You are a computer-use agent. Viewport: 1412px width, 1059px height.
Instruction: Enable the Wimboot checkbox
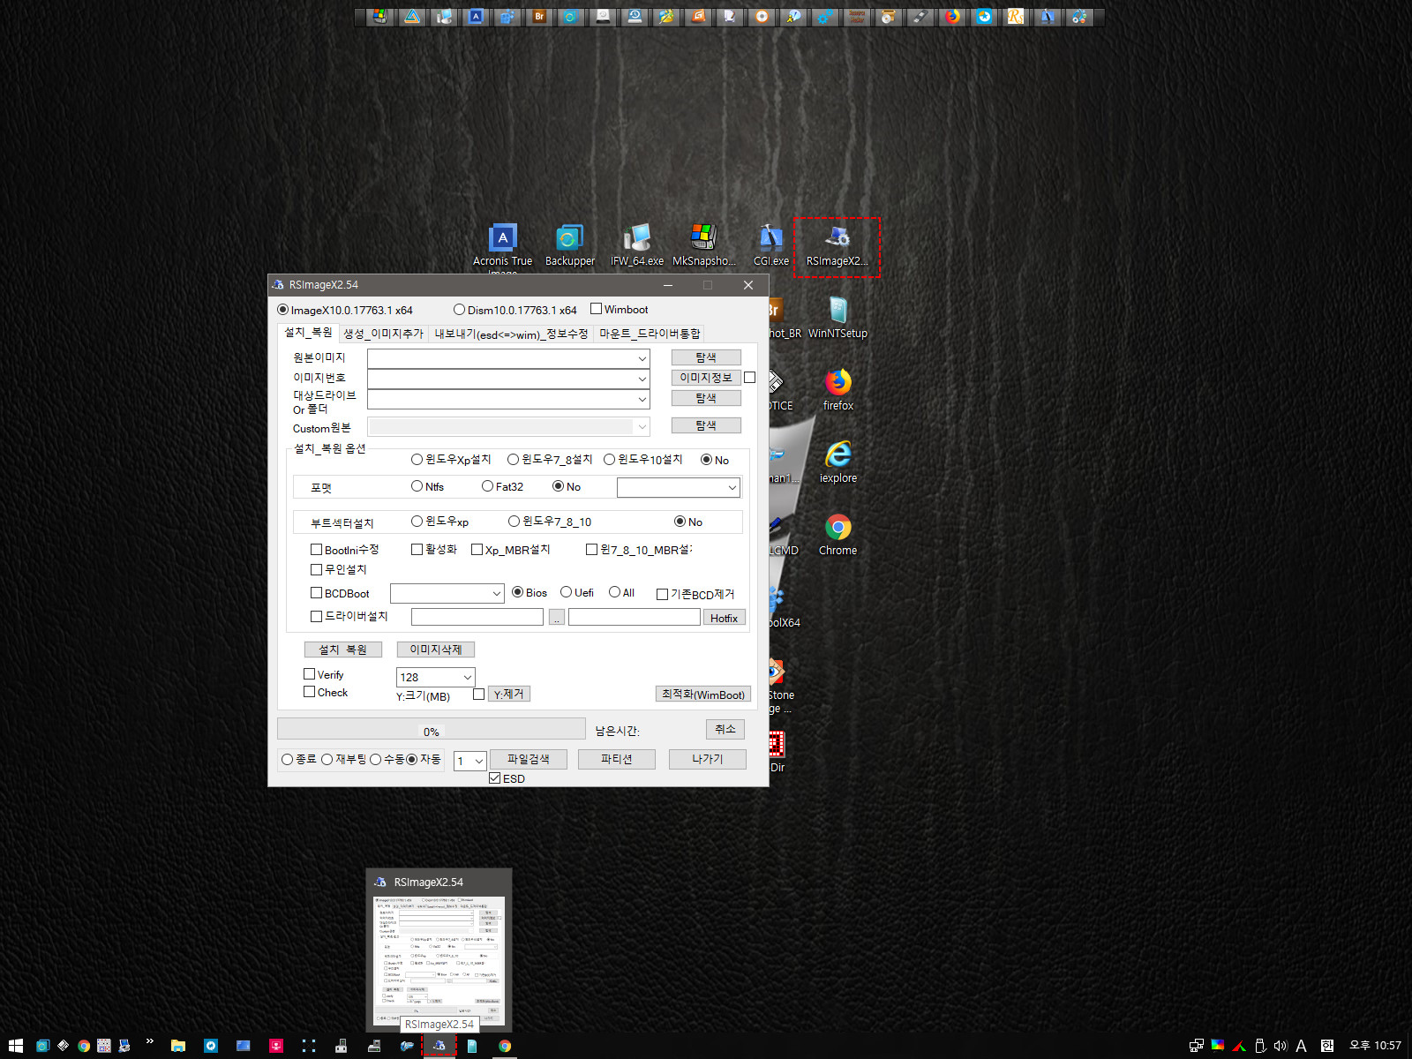click(x=619, y=309)
